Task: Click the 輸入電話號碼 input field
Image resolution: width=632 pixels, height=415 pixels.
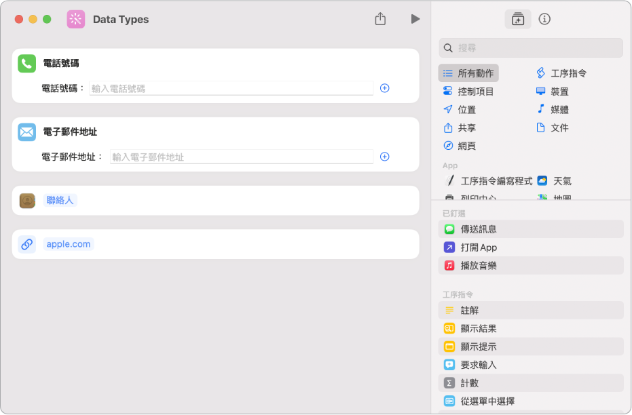Action: [231, 89]
